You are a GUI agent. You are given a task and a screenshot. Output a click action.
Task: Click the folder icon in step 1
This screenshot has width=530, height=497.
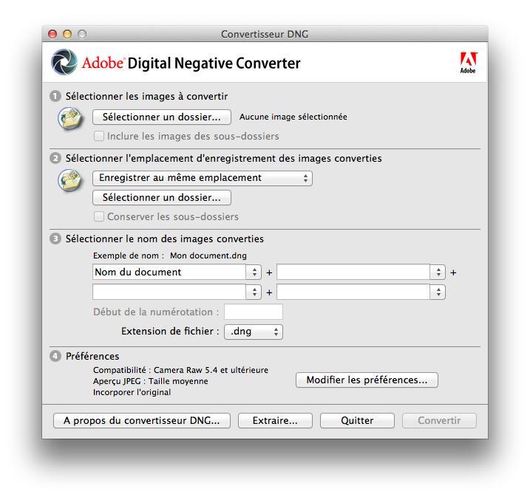(70, 118)
